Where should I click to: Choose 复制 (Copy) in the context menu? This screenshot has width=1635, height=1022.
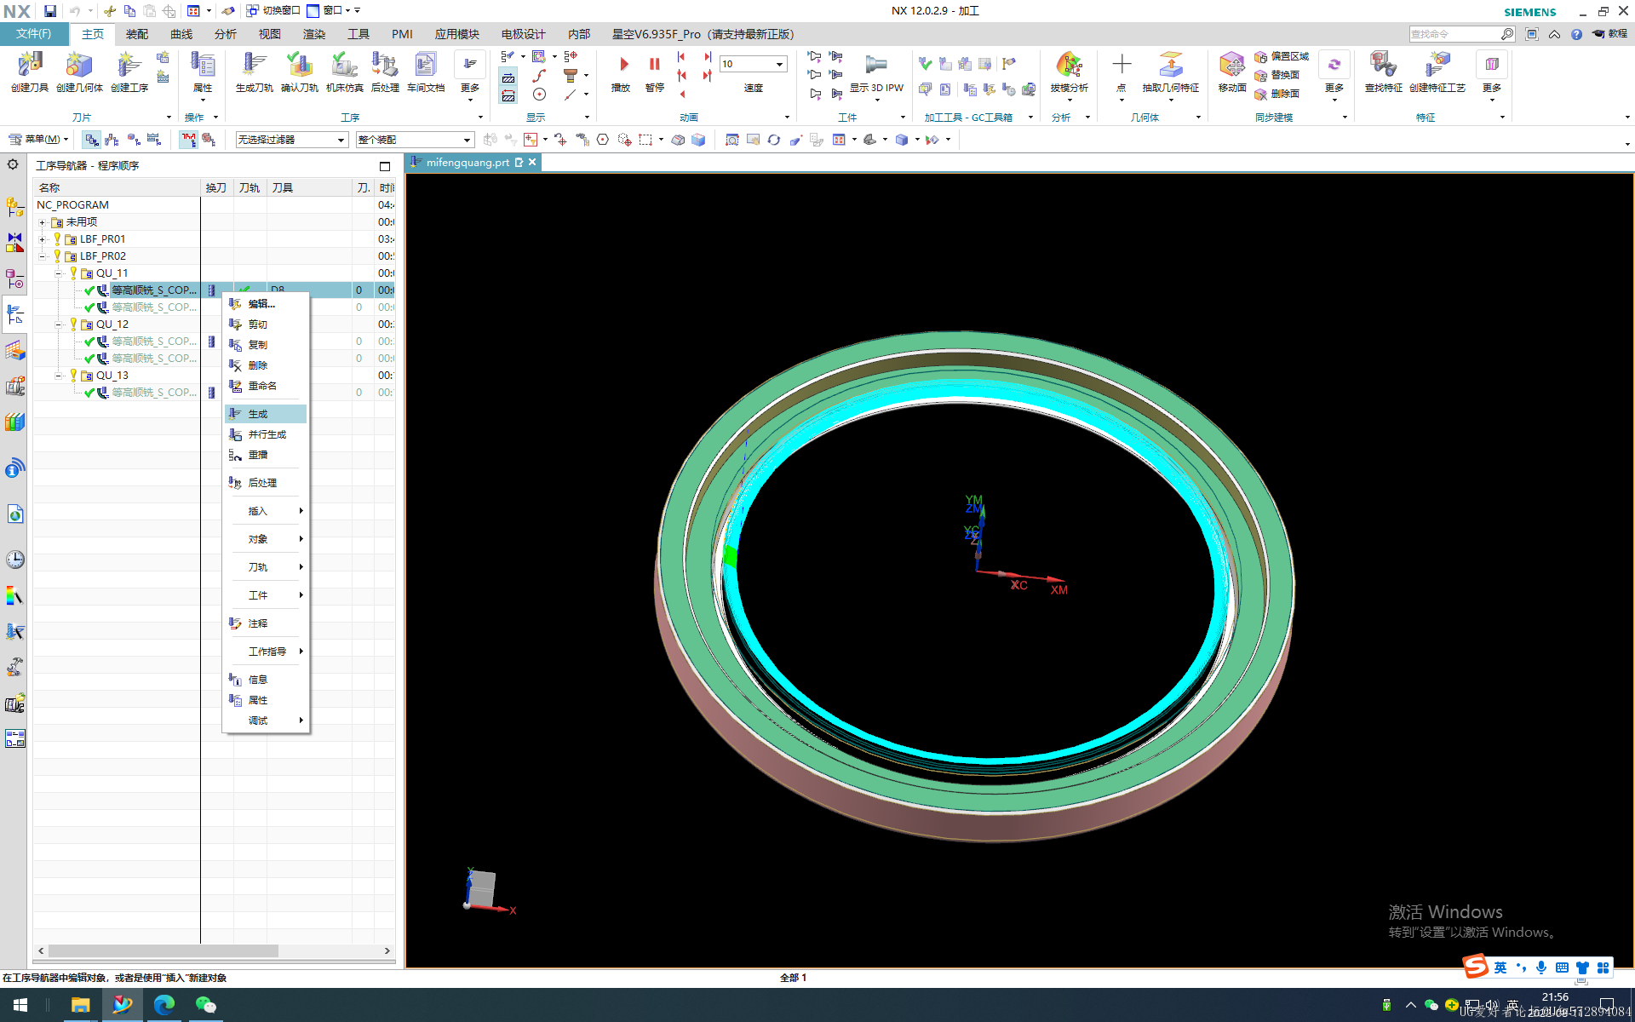coord(266,345)
